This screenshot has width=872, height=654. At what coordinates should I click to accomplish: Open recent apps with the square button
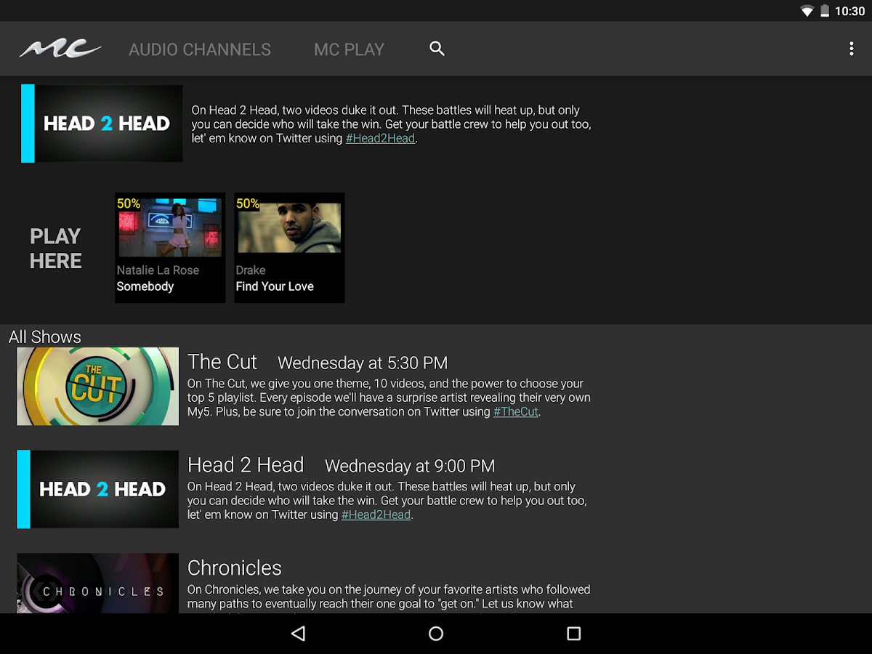[573, 634]
